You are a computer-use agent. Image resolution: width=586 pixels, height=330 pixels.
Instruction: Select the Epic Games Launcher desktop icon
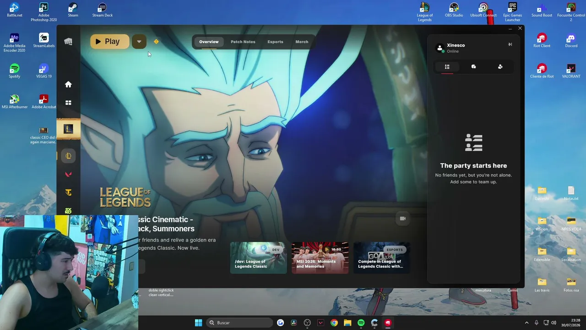click(512, 12)
